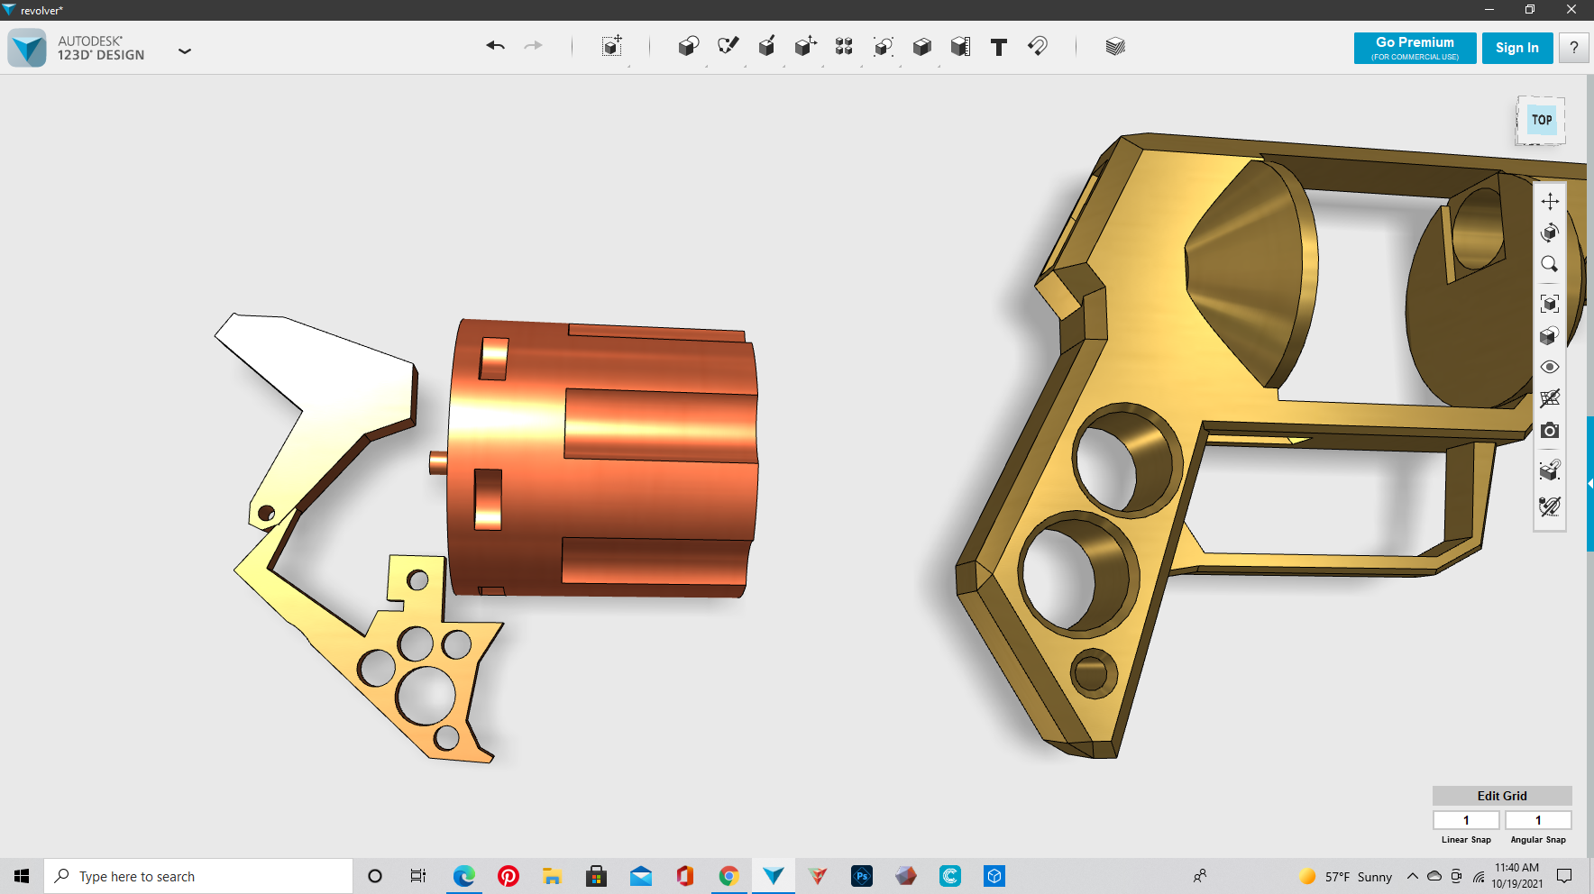Click the Go Premium button
The height and width of the screenshot is (894, 1594).
pos(1415,48)
